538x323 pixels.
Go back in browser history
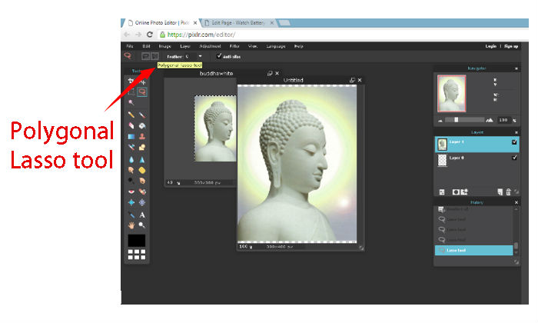[x=127, y=35]
